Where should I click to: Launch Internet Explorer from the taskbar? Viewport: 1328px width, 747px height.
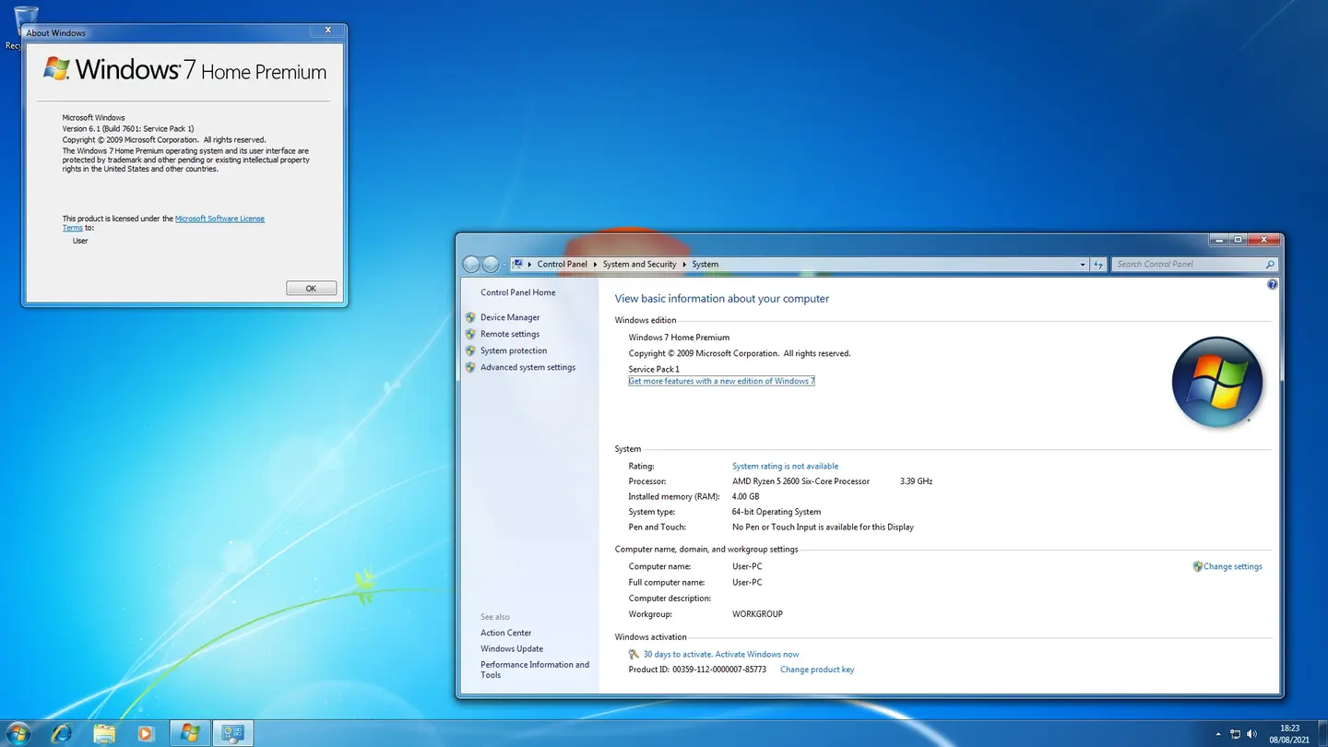tap(61, 732)
